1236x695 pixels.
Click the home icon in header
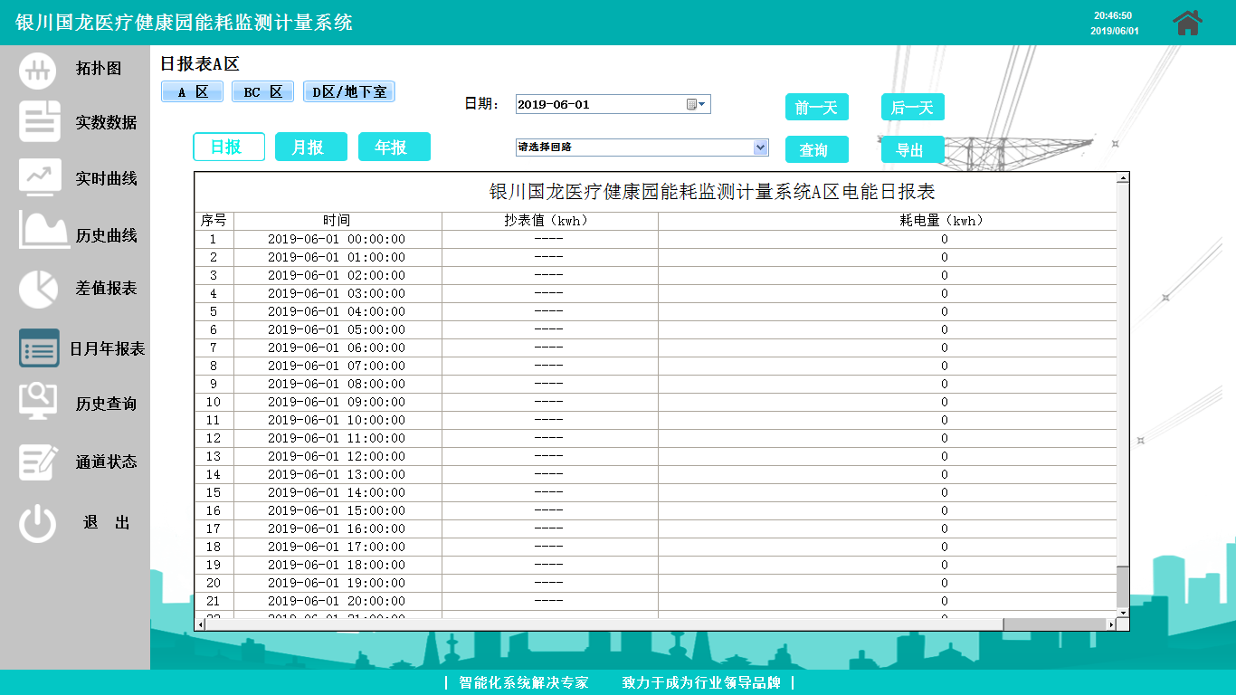pos(1187,23)
